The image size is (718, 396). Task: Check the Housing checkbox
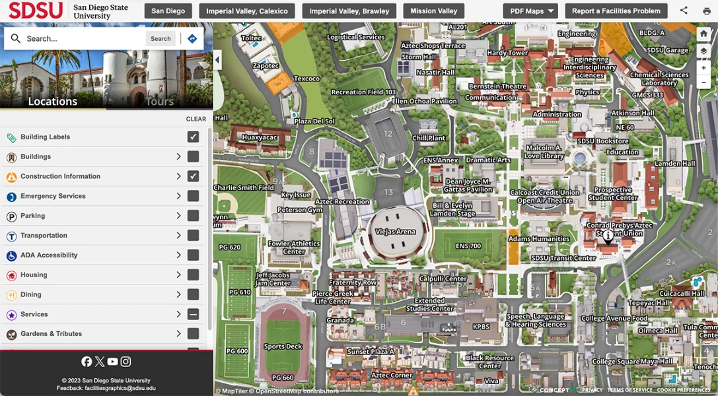pos(194,275)
